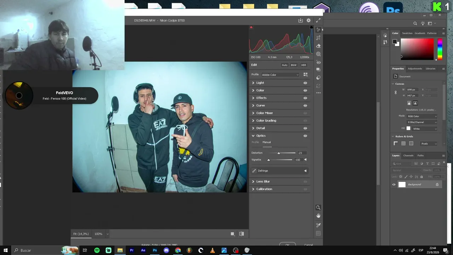453x255 pixels.
Task: Browse profiles with the grid-search icon
Action: [305, 75]
